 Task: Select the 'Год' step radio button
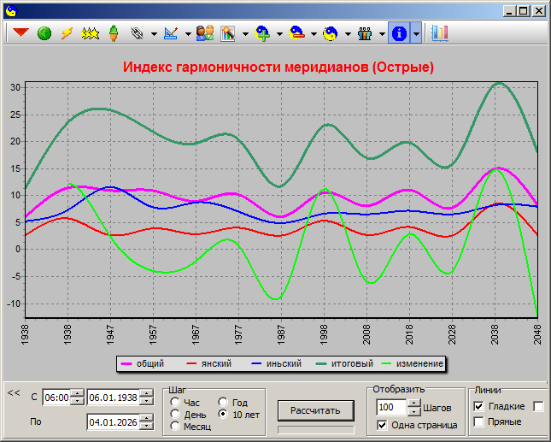coord(224,403)
